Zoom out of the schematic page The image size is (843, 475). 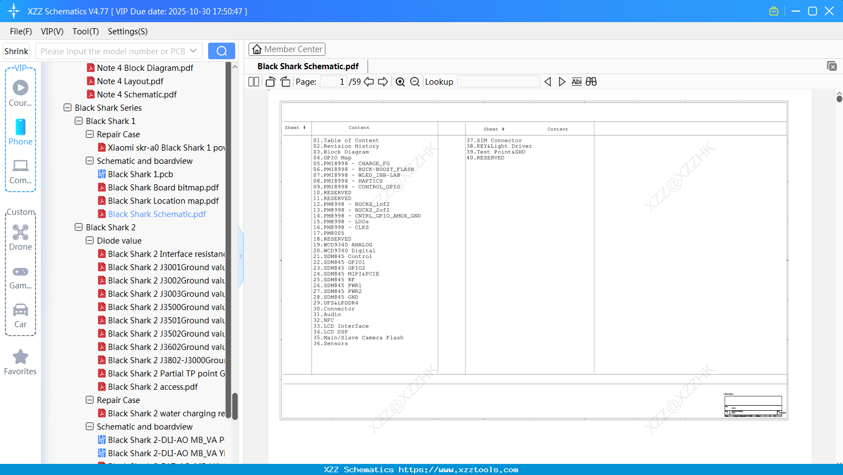(x=415, y=82)
